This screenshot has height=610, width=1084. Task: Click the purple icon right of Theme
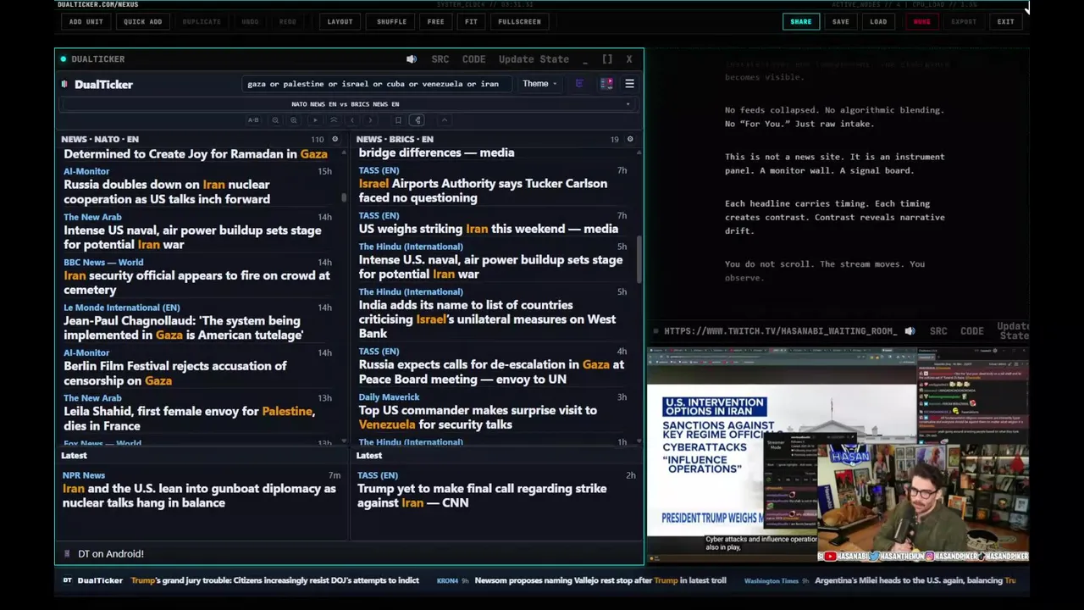(579, 84)
